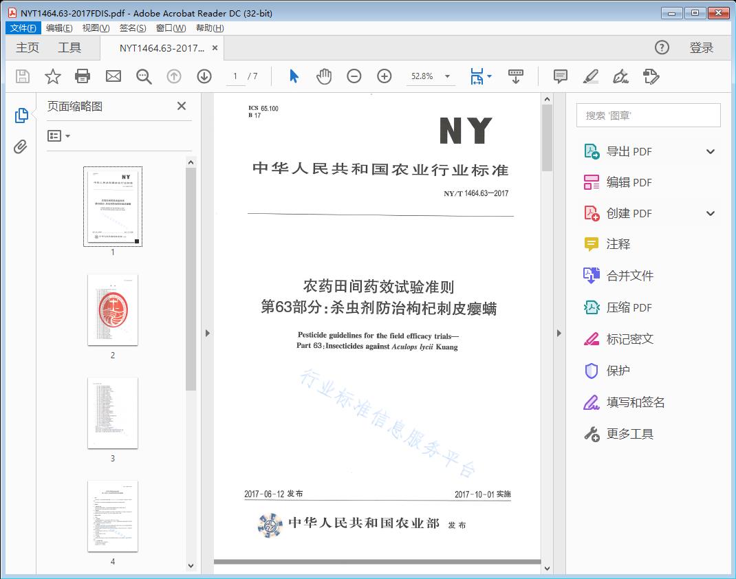
Task: Bookmark file with the star icon
Action: [53, 76]
